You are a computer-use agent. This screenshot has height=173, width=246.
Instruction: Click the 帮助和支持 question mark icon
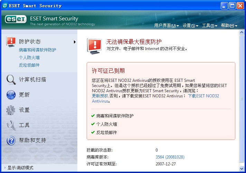tap(11, 141)
